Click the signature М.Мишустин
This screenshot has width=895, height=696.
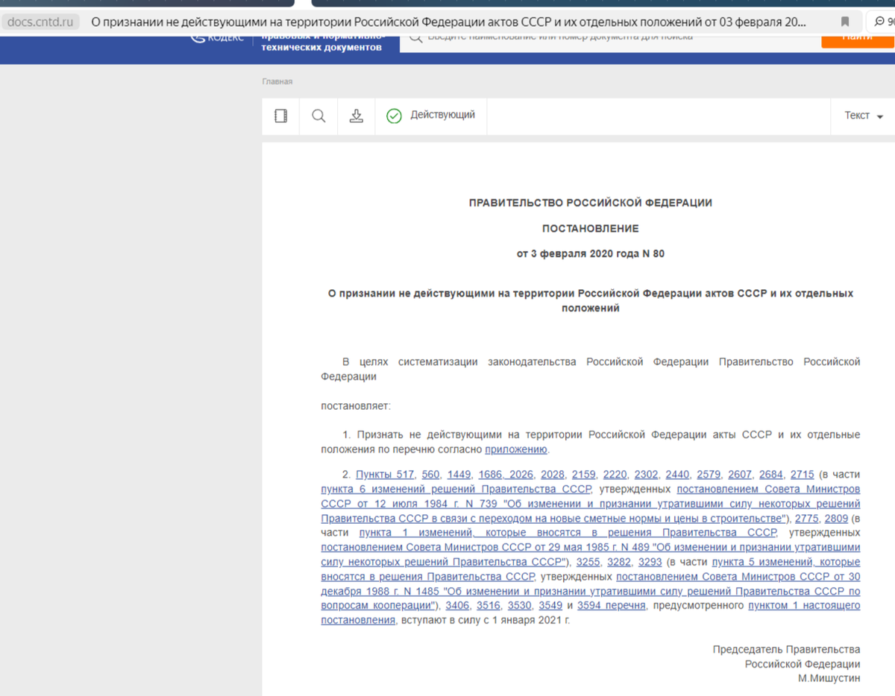click(829, 679)
